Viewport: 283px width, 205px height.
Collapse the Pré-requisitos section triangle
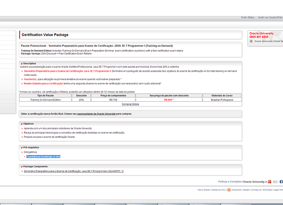21,148
